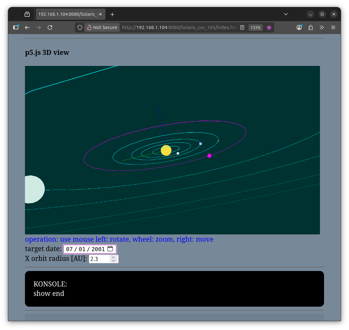The height and width of the screenshot is (330, 349).
Task: Click the Not Secure site info button
Action: pyautogui.click(x=102, y=27)
